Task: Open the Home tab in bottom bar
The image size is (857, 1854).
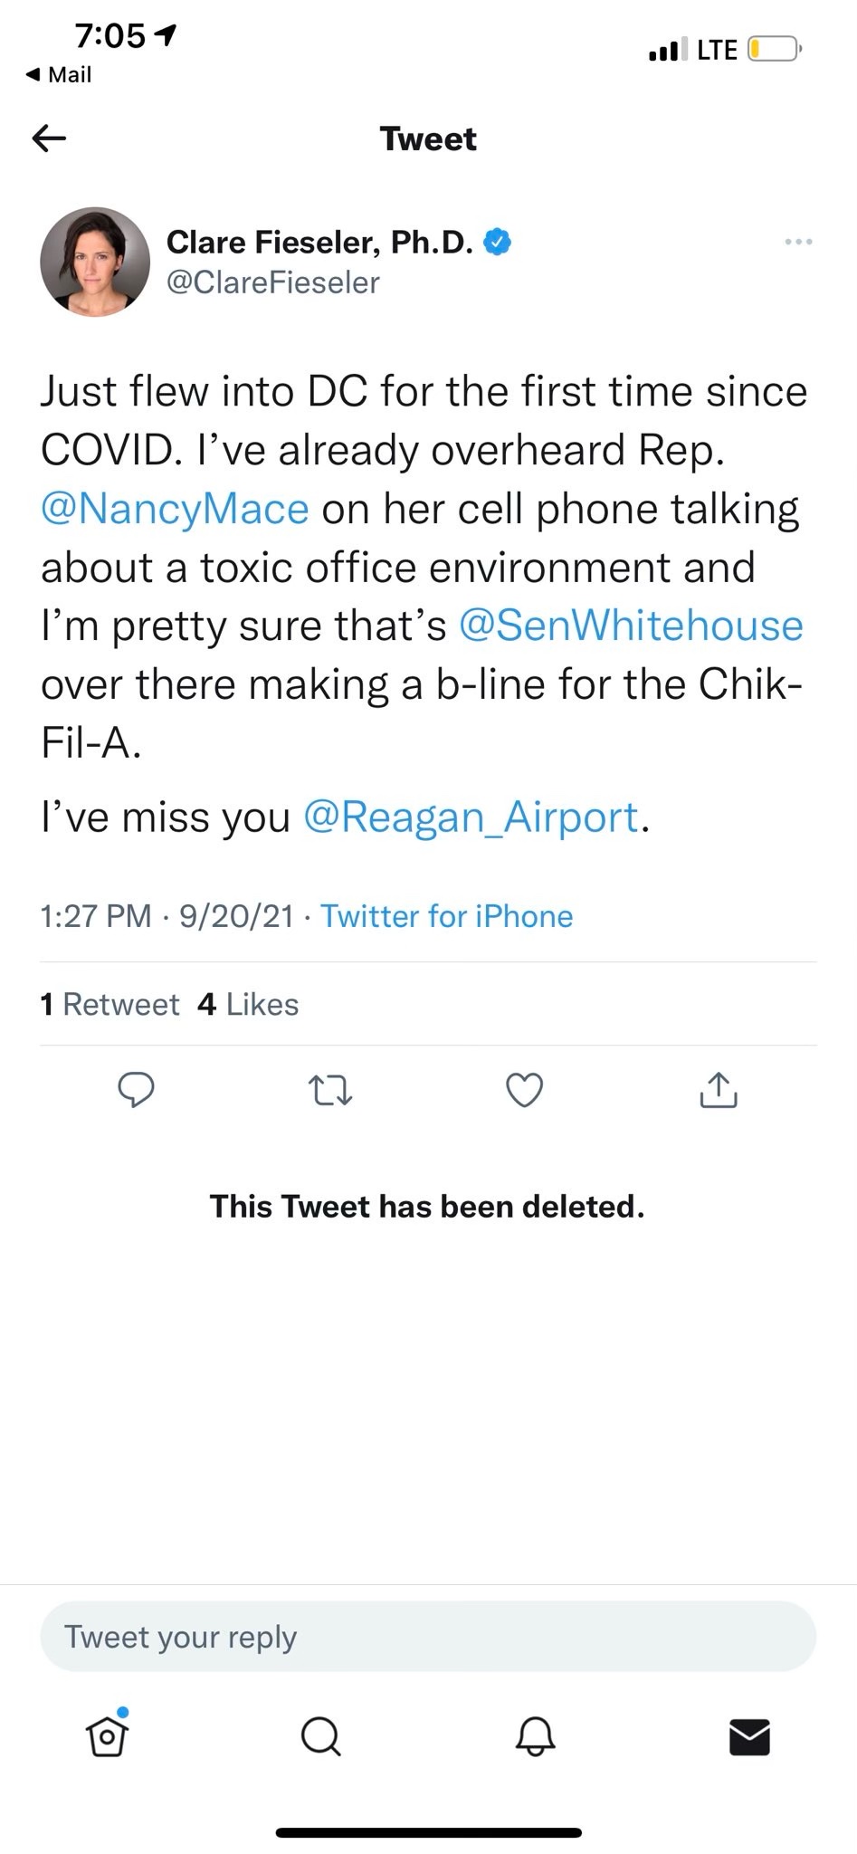Action: (107, 1735)
